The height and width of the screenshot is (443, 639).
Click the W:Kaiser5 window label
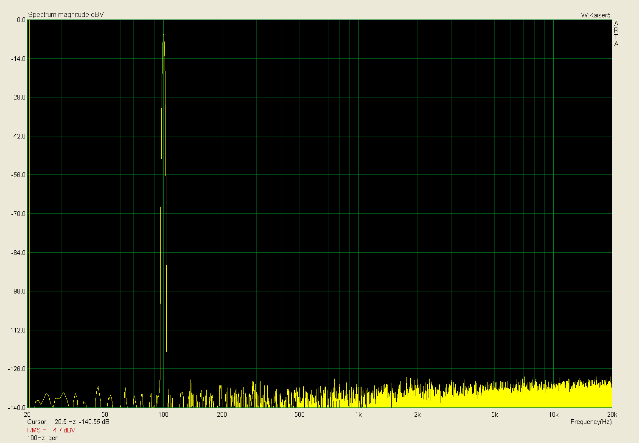point(595,15)
